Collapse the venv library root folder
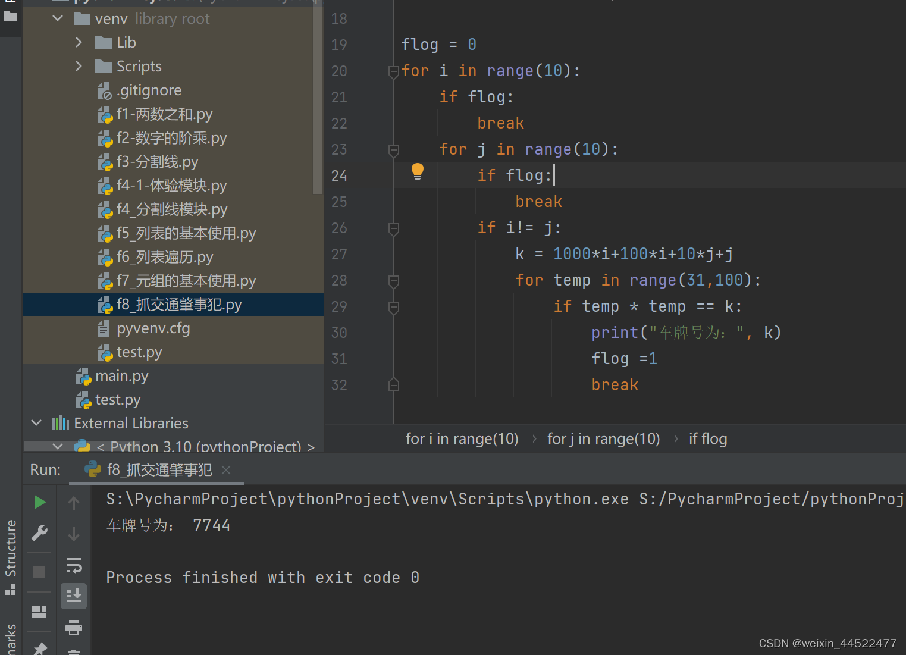Viewport: 906px width, 655px height. (x=58, y=18)
